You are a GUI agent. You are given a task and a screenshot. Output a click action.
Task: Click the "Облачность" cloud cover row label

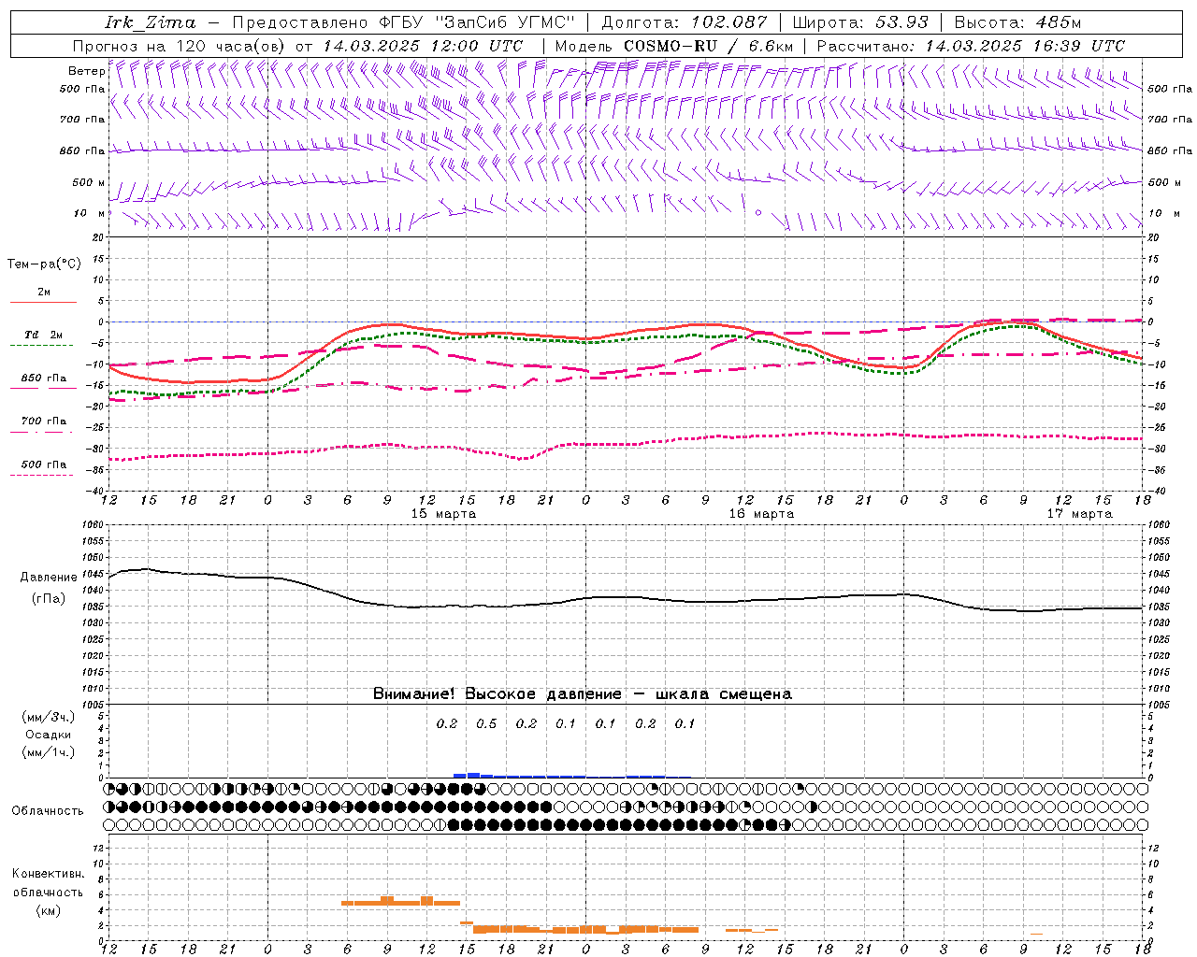click(48, 810)
